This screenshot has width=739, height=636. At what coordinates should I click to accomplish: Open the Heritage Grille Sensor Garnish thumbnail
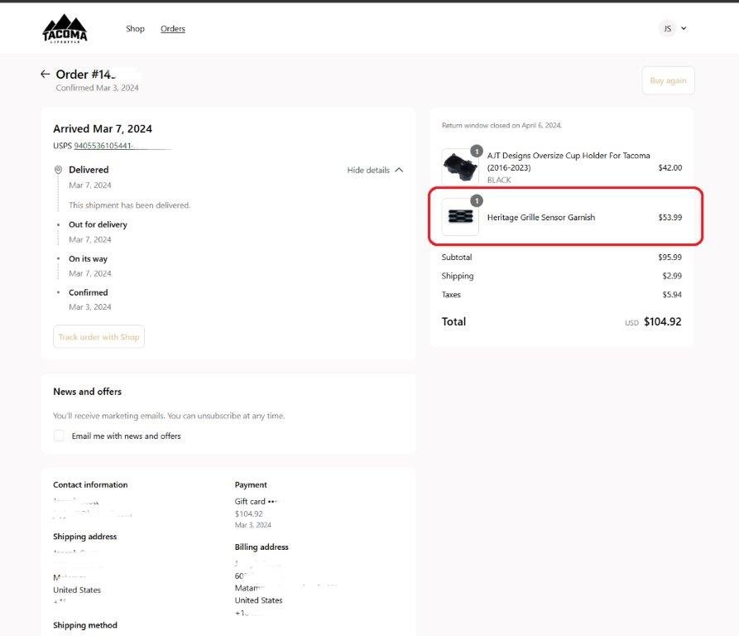click(460, 216)
